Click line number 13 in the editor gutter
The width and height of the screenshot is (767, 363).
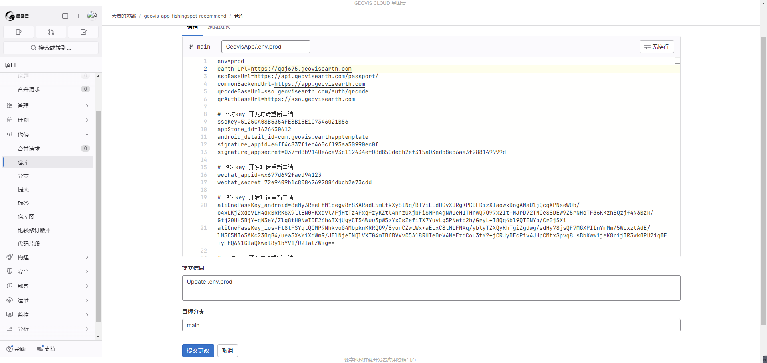pyautogui.click(x=204, y=152)
